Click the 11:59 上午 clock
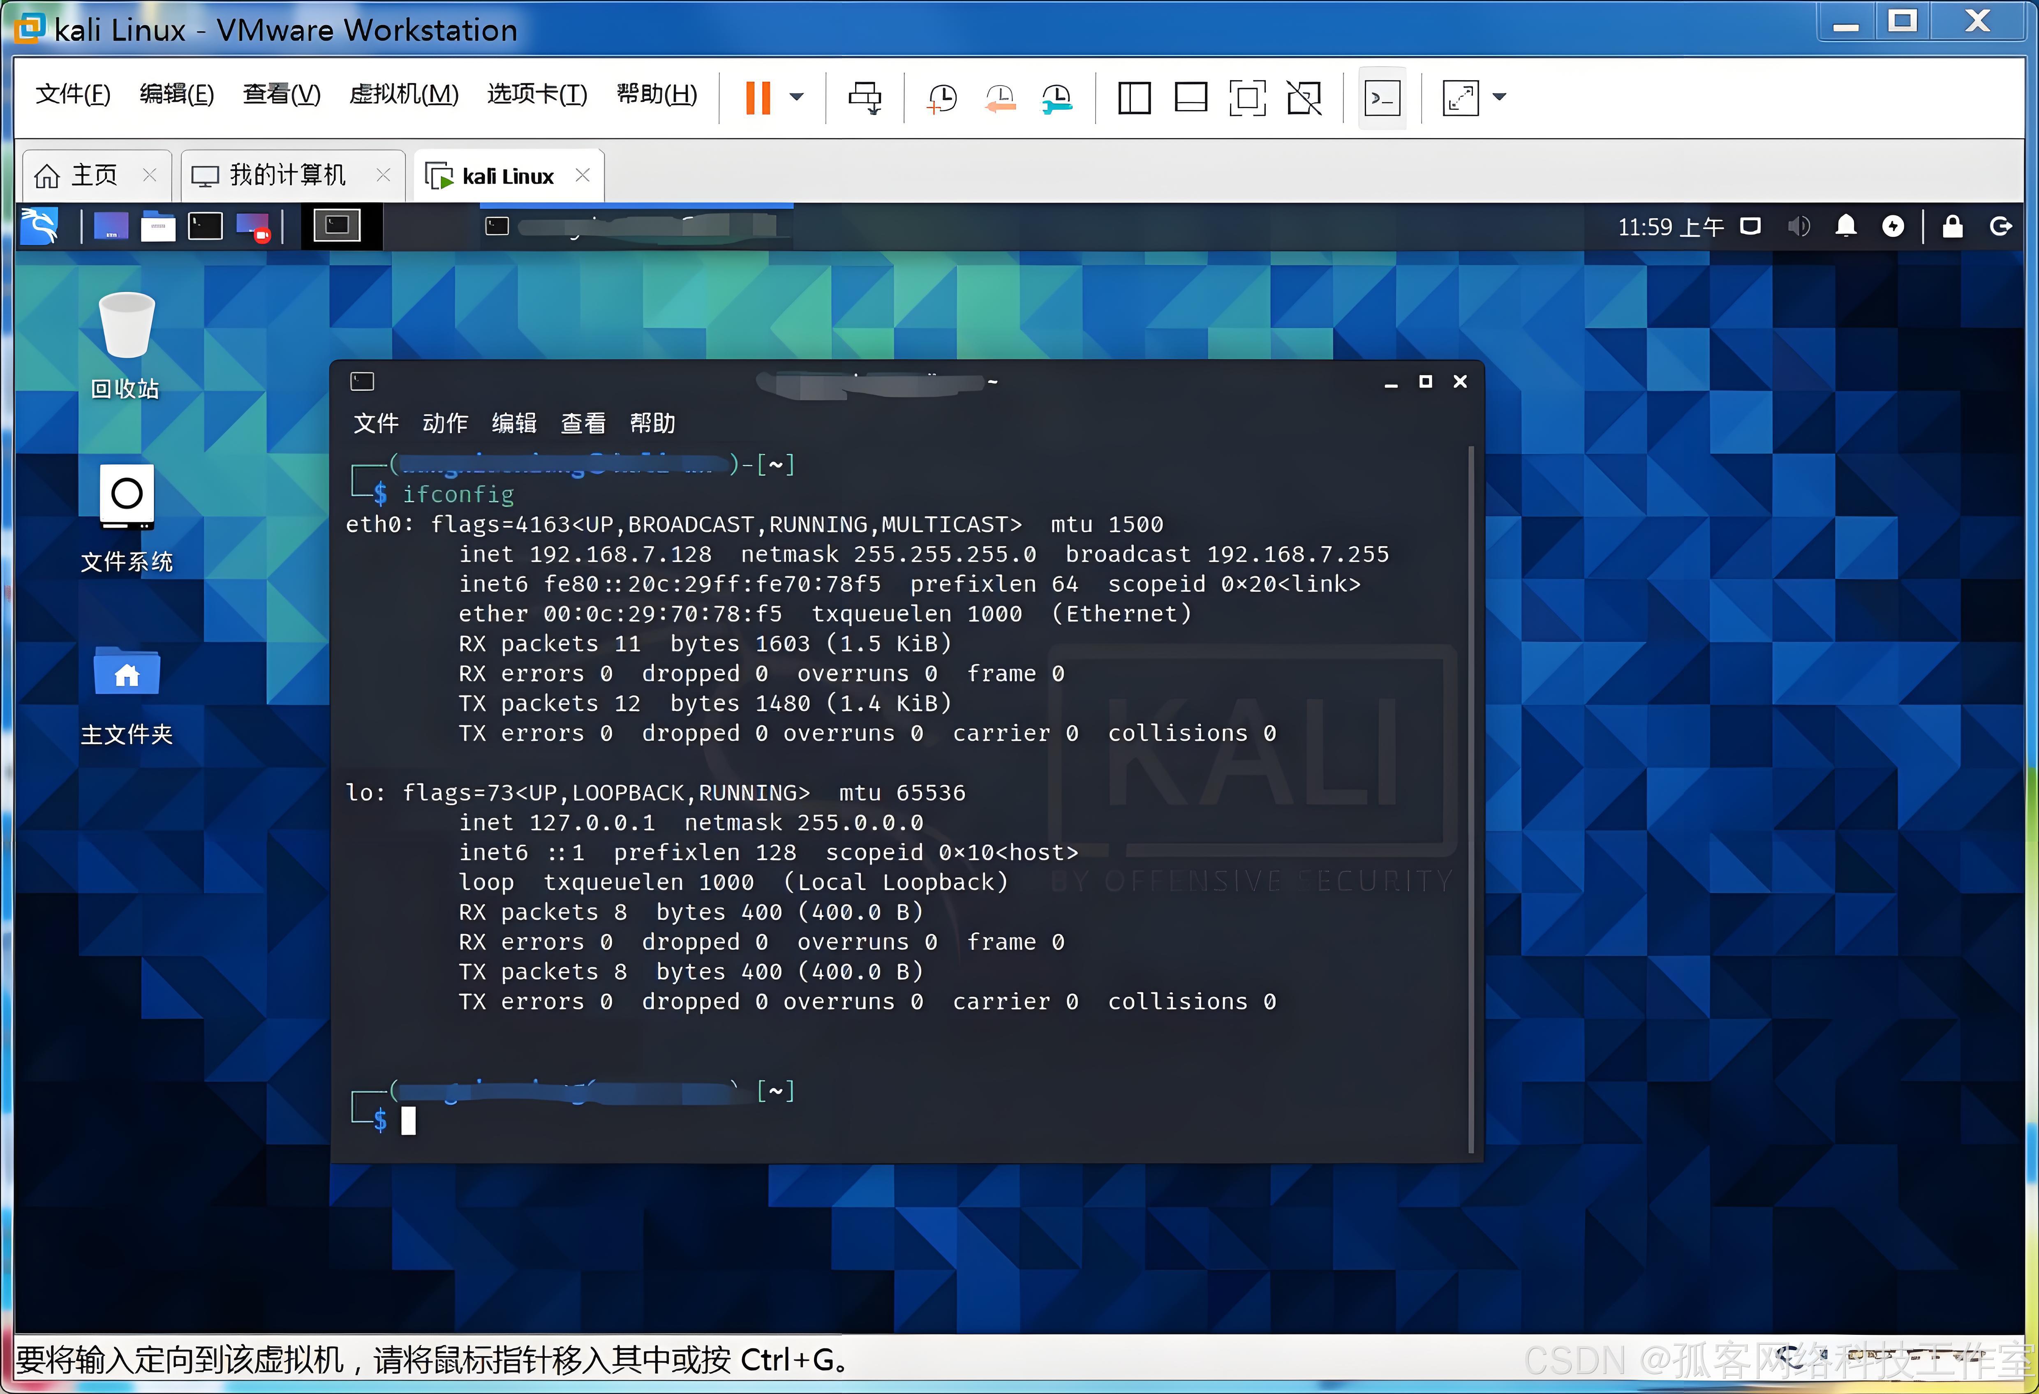 click(1671, 227)
